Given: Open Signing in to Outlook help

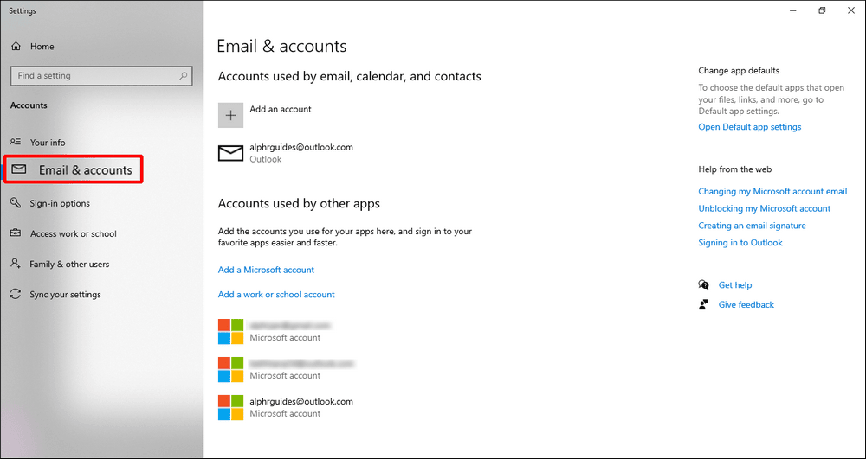Looking at the screenshot, I should click(x=740, y=243).
